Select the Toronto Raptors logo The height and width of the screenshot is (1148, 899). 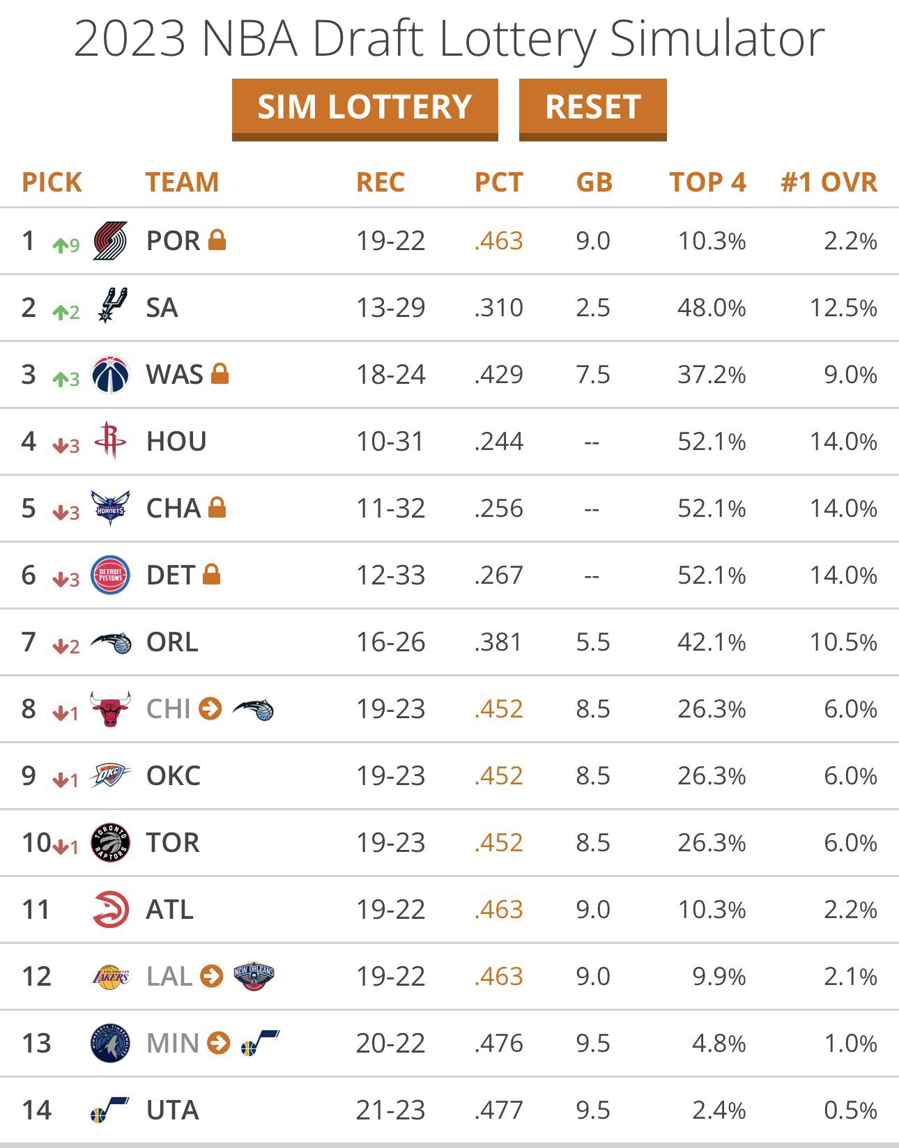pyautogui.click(x=110, y=842)
